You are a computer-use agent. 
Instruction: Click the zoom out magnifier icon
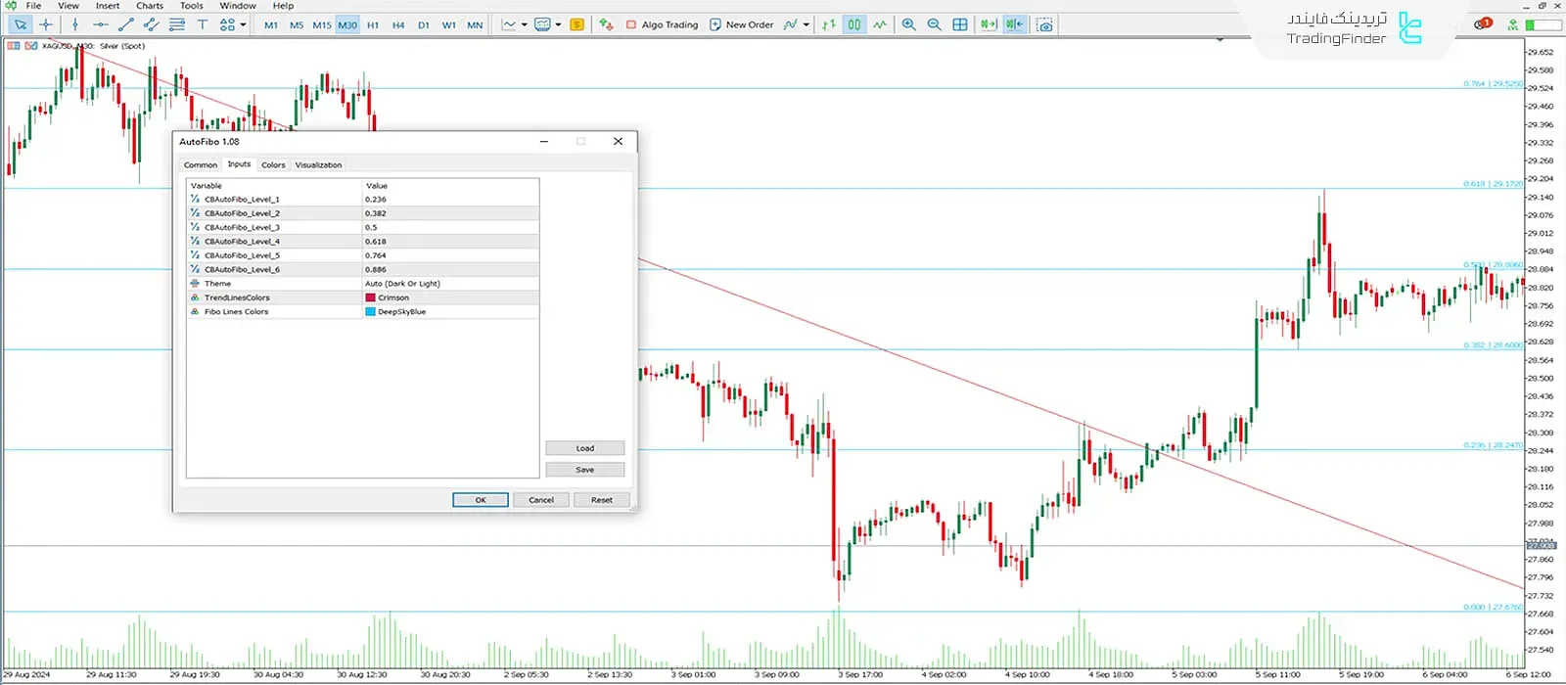[934, 24]
